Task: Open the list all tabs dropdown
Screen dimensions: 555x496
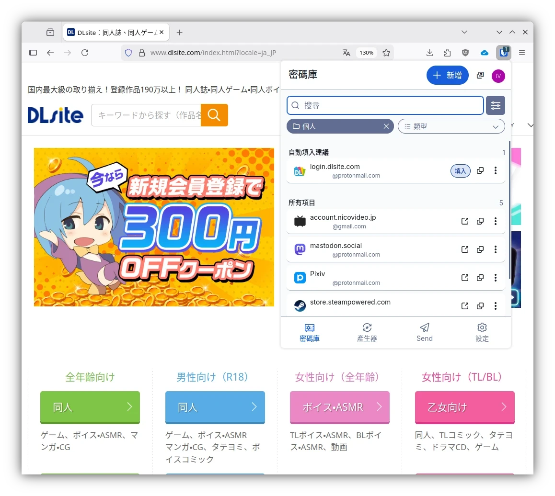Action: 464,32
